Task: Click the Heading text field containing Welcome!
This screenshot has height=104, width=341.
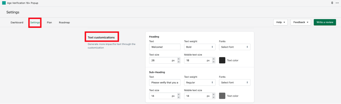Action: 165,47
